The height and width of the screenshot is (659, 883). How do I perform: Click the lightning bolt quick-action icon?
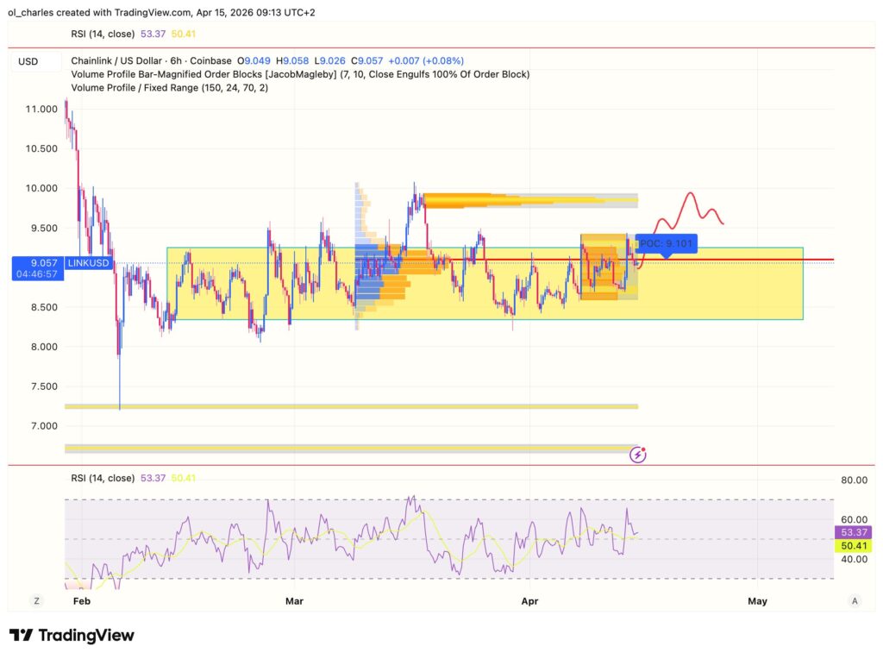coord(637,454)
